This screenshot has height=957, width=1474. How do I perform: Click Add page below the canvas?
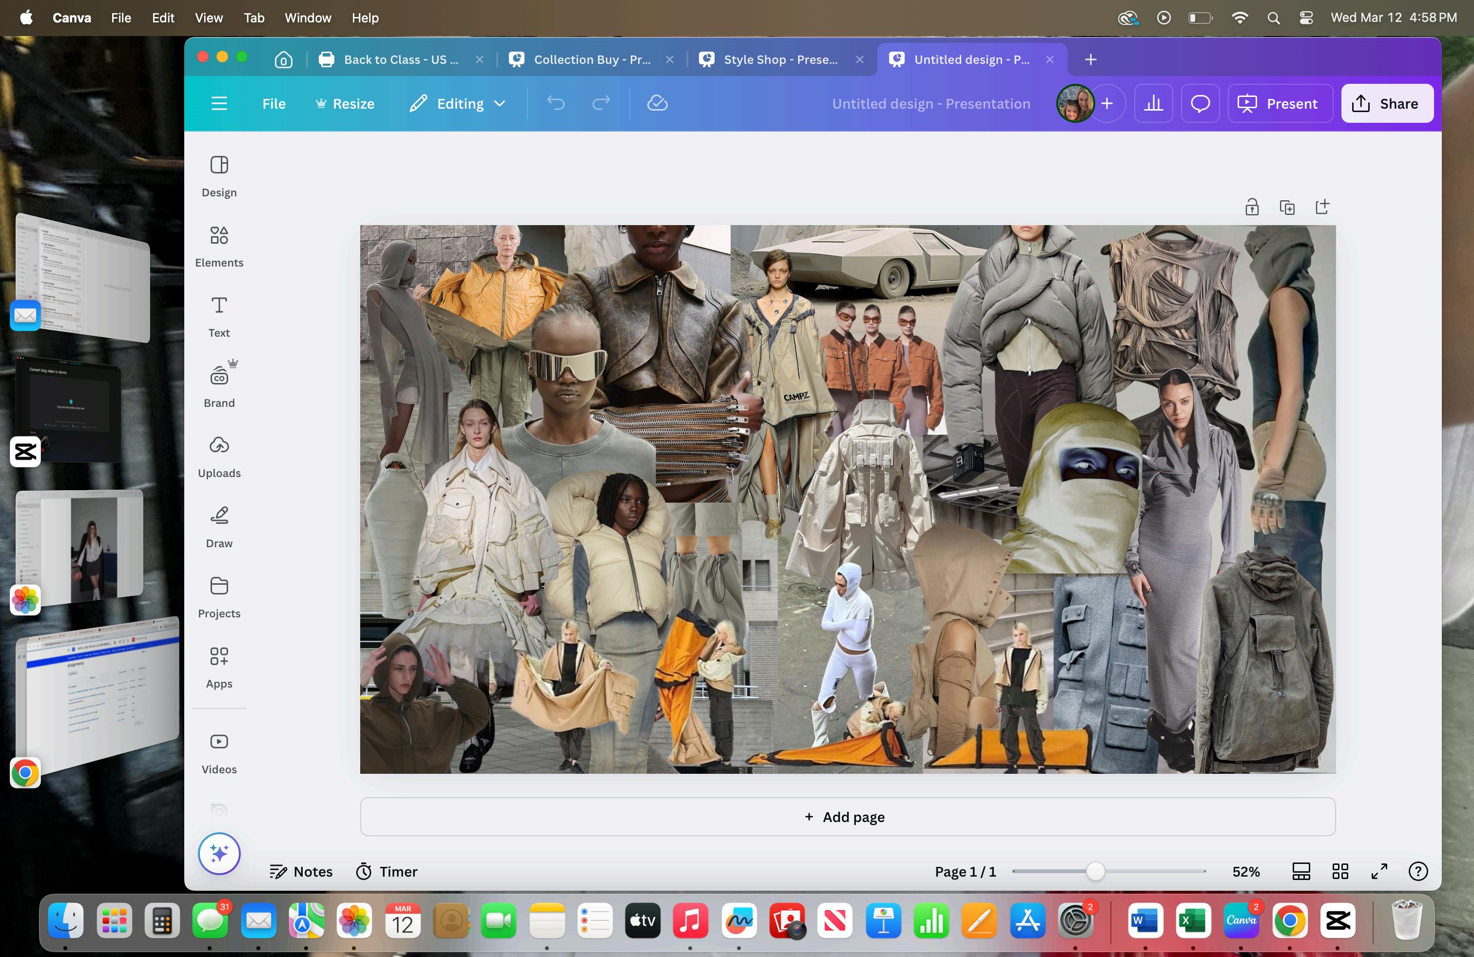847,817
